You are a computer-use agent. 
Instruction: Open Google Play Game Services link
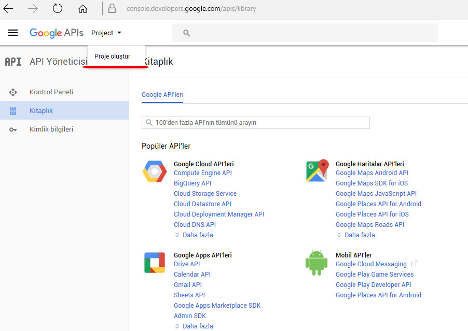[375, 275]
